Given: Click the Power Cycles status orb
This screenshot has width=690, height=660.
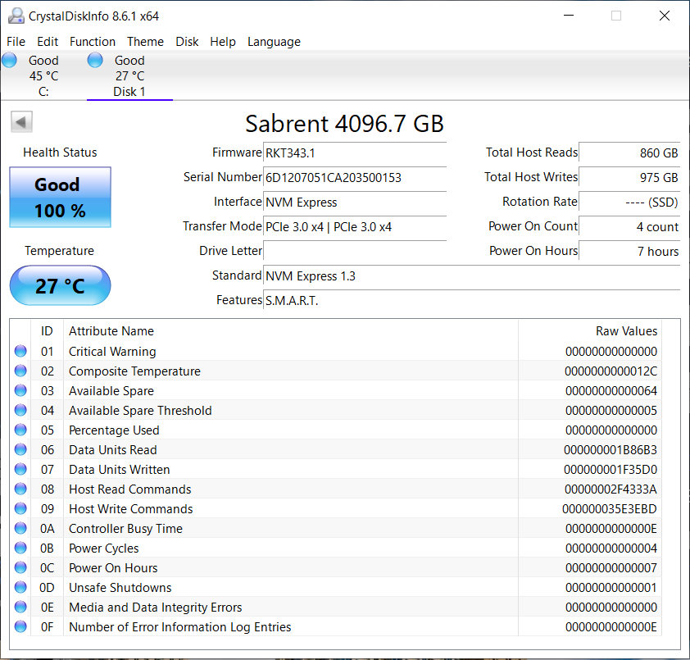Looking at the screenshot, I should (x=20, y=548).
